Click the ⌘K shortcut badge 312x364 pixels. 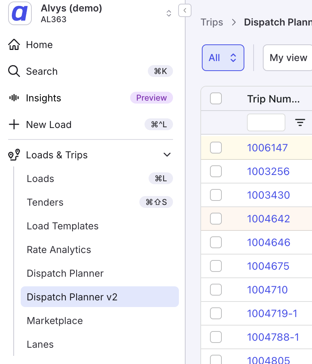(160, 71)
